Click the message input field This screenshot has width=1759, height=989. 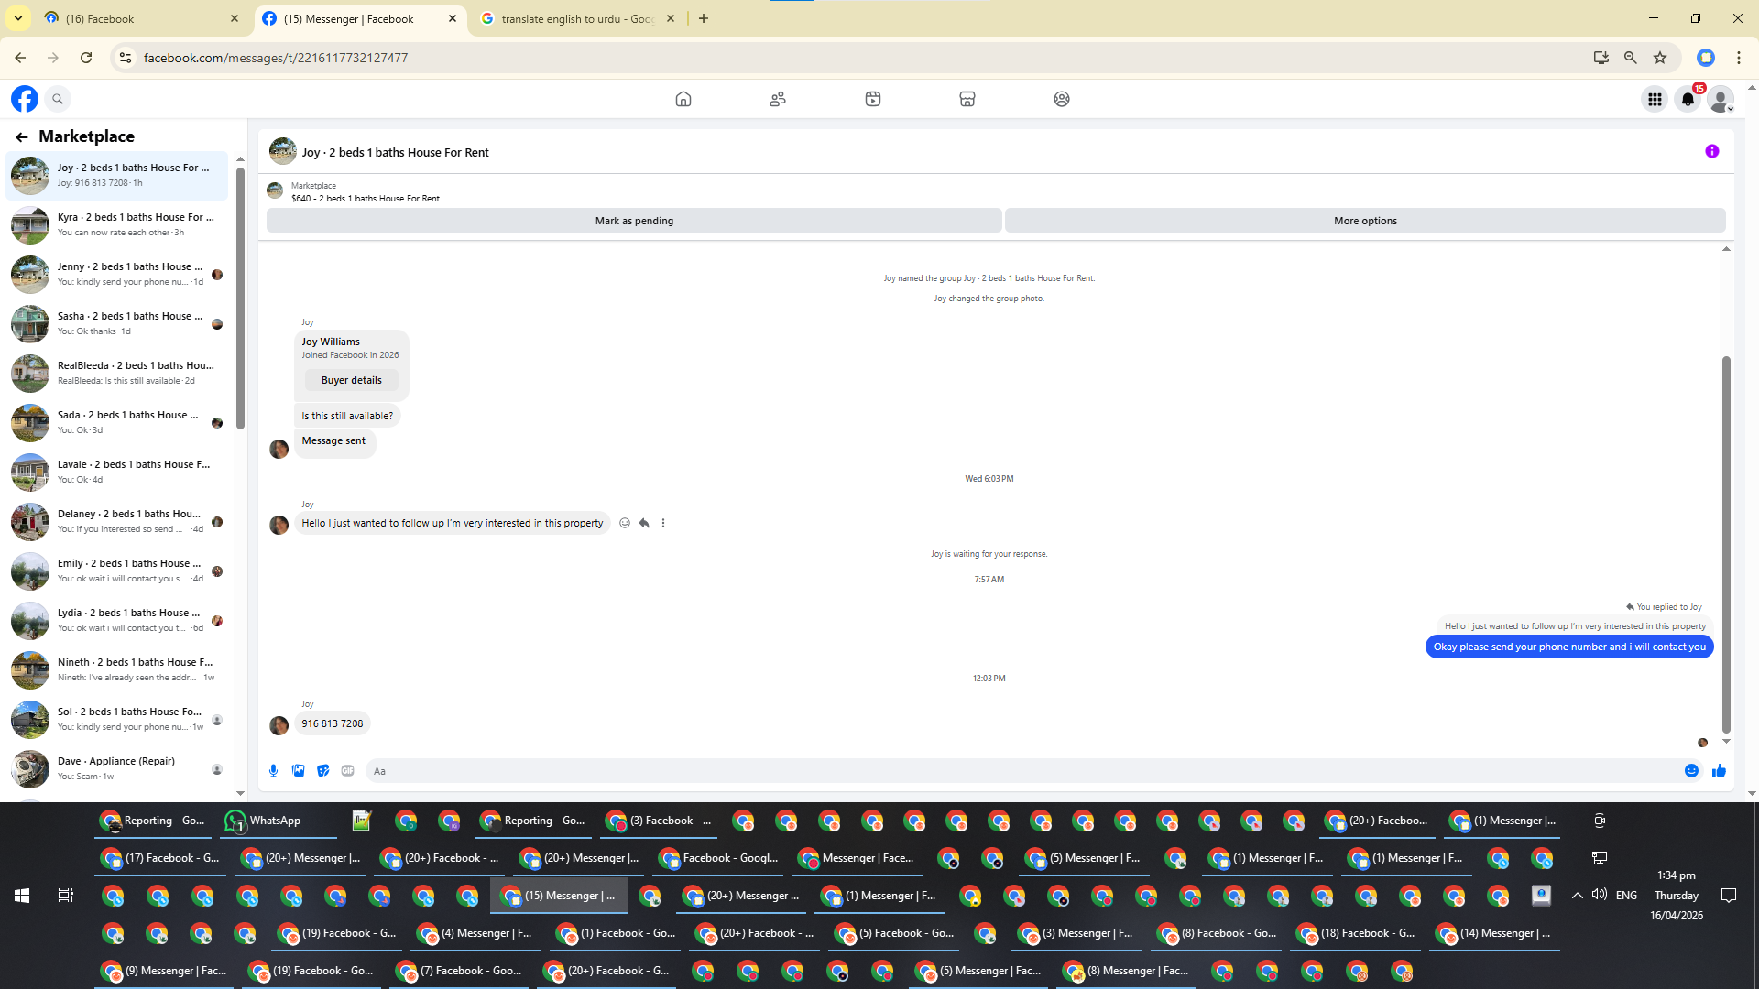[x=1022, y=771]
